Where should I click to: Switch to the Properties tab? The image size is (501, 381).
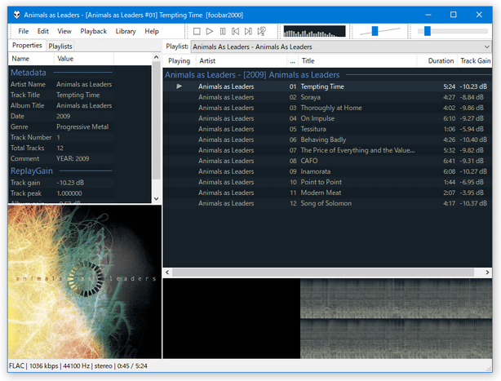click(27, 46)
